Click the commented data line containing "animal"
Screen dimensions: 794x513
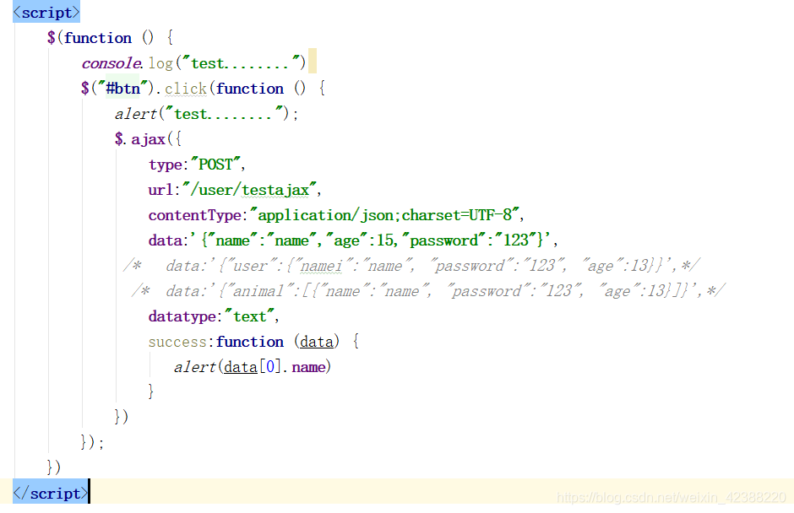(x=428, y=291)
